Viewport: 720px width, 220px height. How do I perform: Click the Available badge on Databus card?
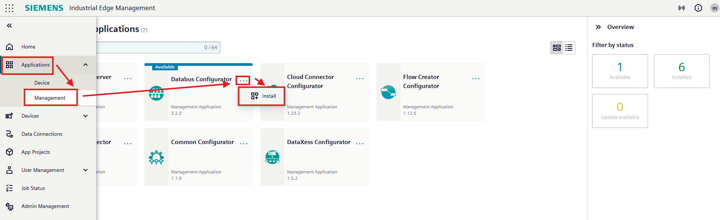tap(165, 67)
